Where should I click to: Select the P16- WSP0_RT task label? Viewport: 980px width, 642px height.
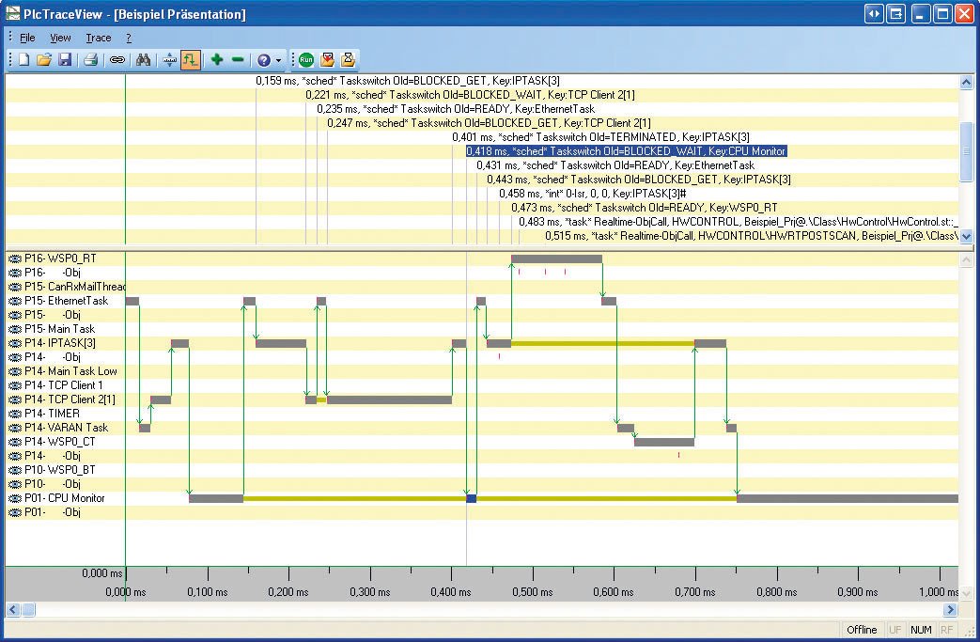(x=60, y=258)
